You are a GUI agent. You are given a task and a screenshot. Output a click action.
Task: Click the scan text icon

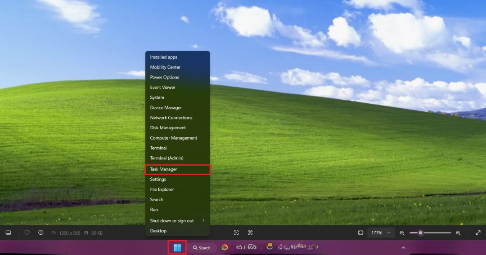[250, 233]
